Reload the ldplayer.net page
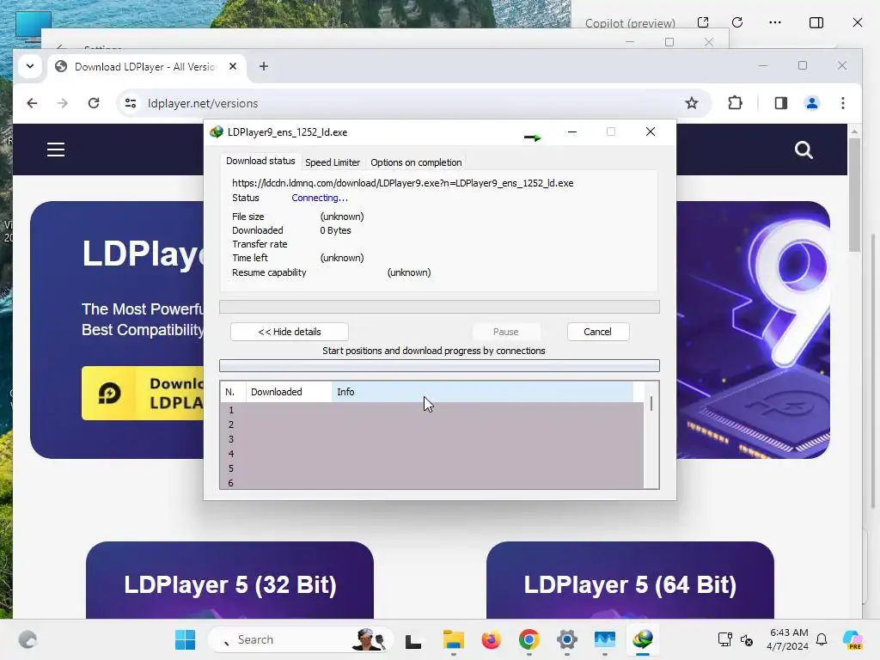 [94, 103]
